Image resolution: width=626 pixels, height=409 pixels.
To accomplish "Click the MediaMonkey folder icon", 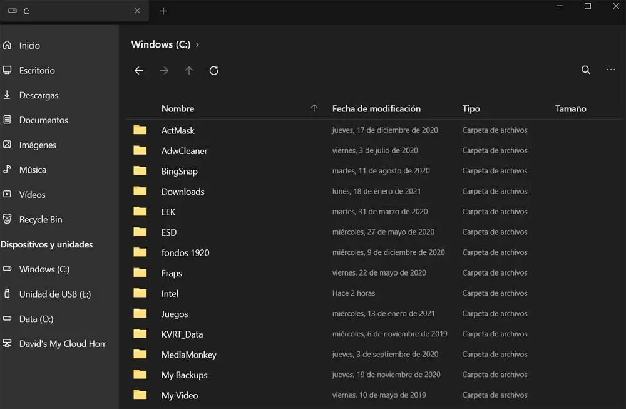I will coord(140,353).
